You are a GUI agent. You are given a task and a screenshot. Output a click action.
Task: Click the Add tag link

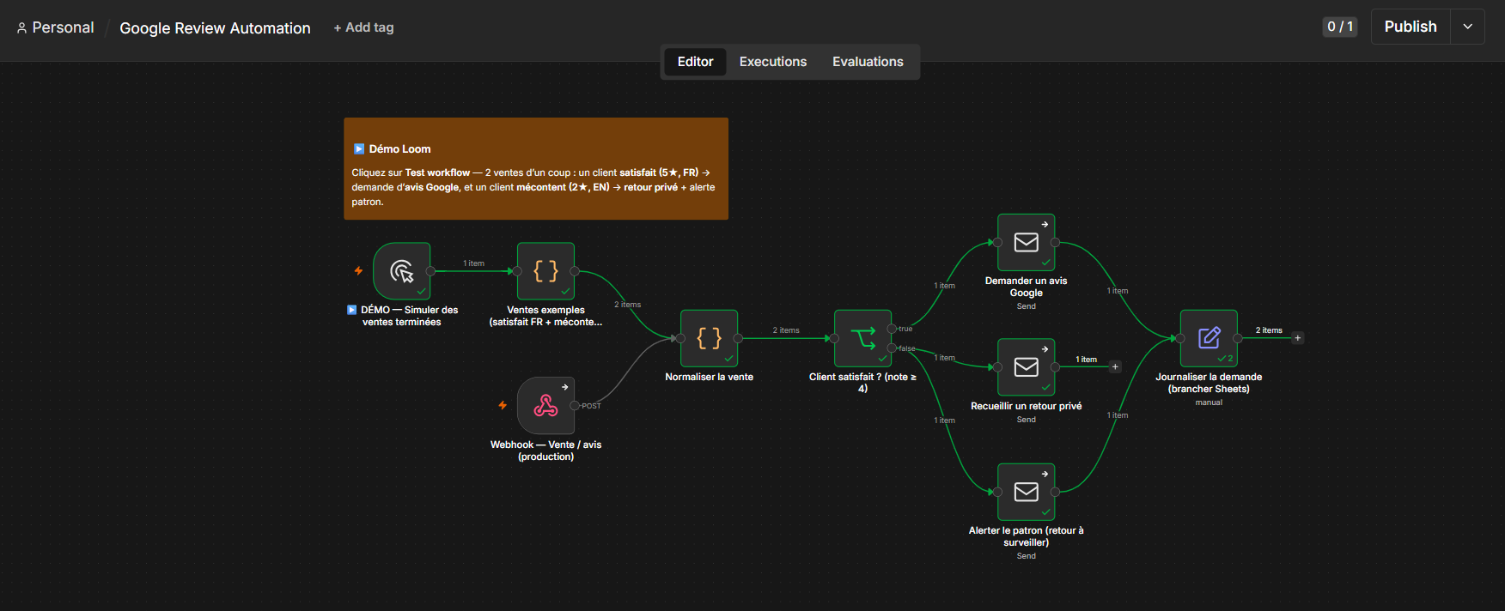tap(364, 27)
